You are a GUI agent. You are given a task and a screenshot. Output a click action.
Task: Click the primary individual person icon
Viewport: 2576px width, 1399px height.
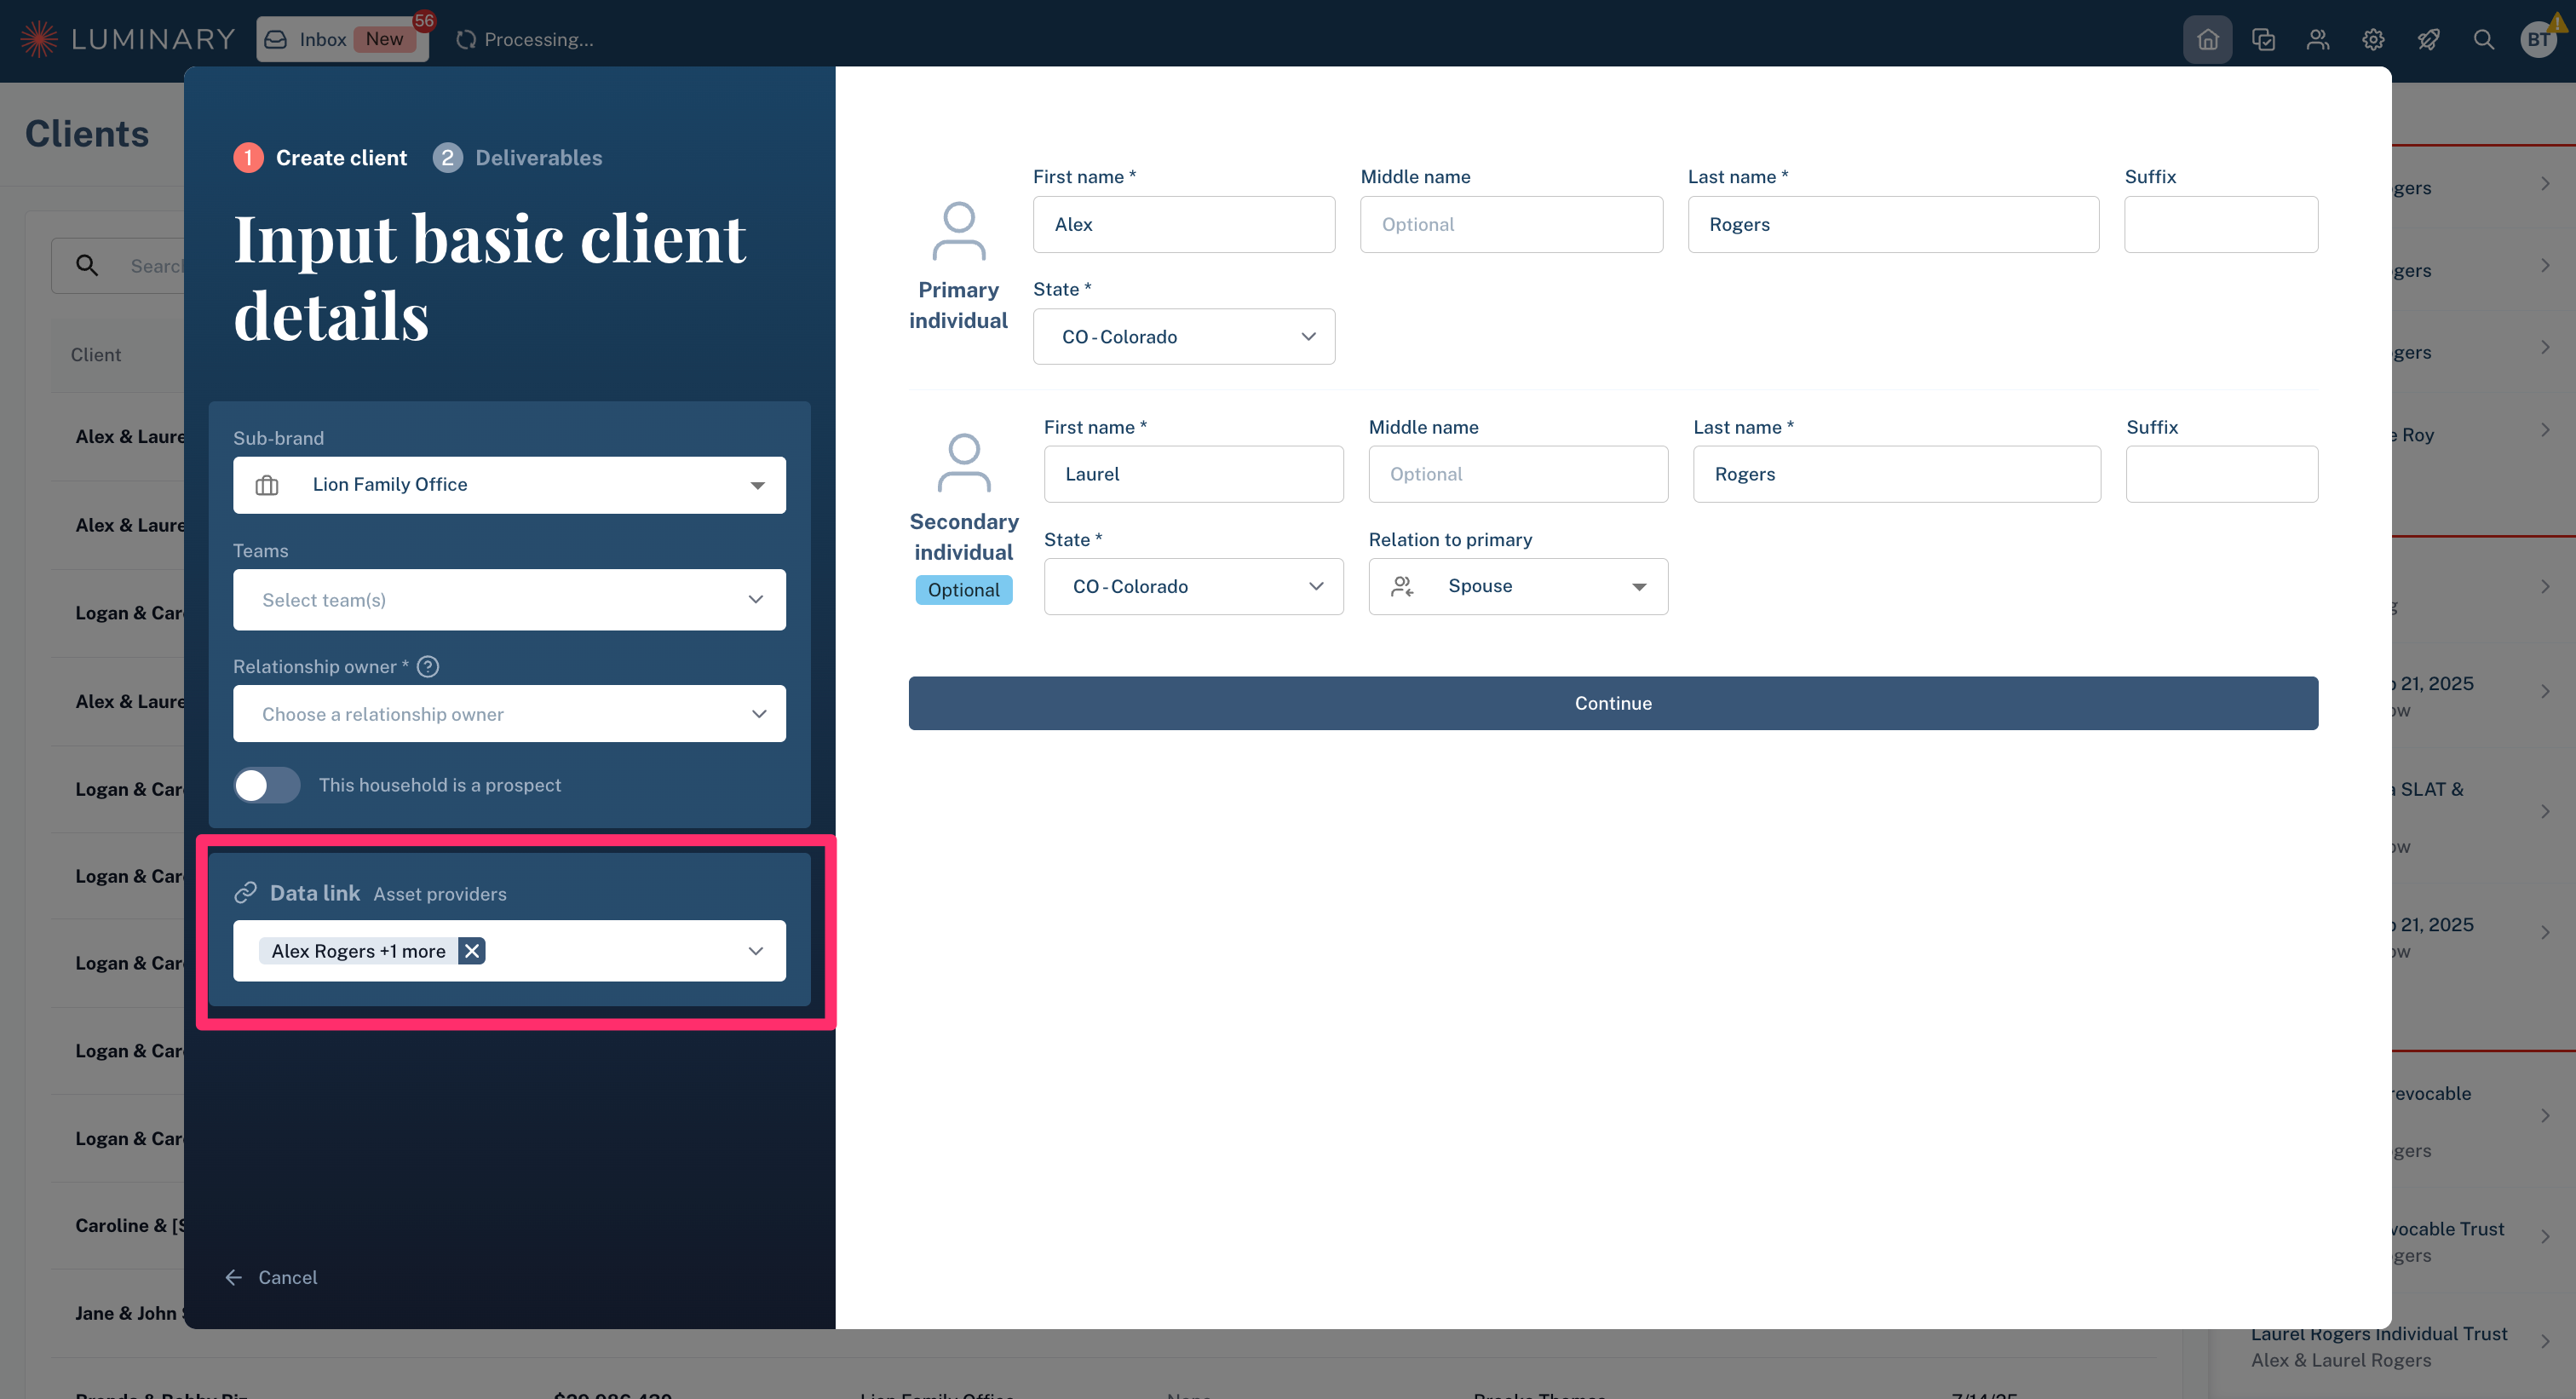(x=959, y=231)
